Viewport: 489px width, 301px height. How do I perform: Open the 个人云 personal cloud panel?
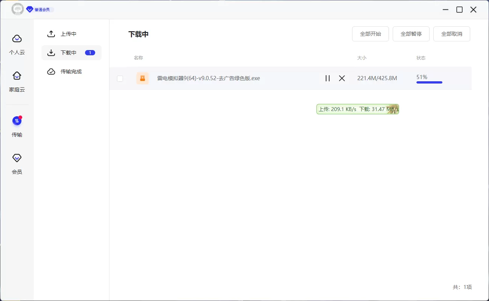17,44
